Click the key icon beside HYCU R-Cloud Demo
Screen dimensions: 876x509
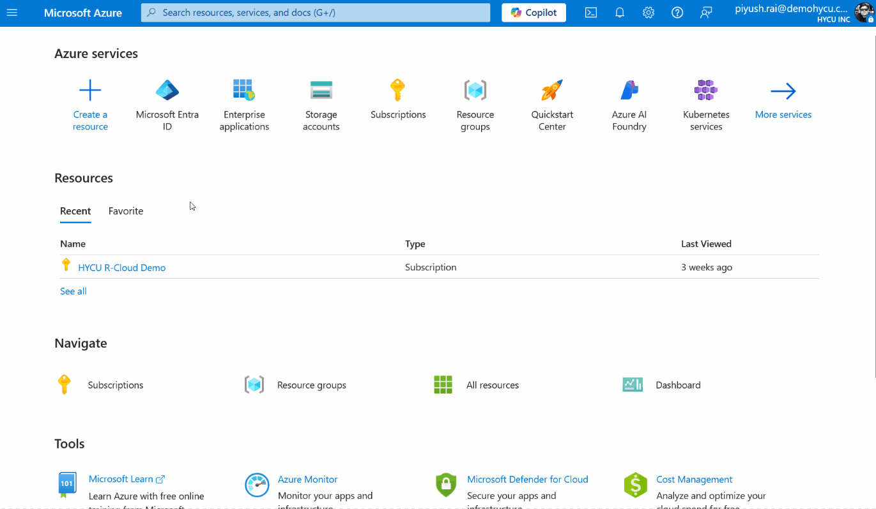pyautogui.click(x=66, y=265)
